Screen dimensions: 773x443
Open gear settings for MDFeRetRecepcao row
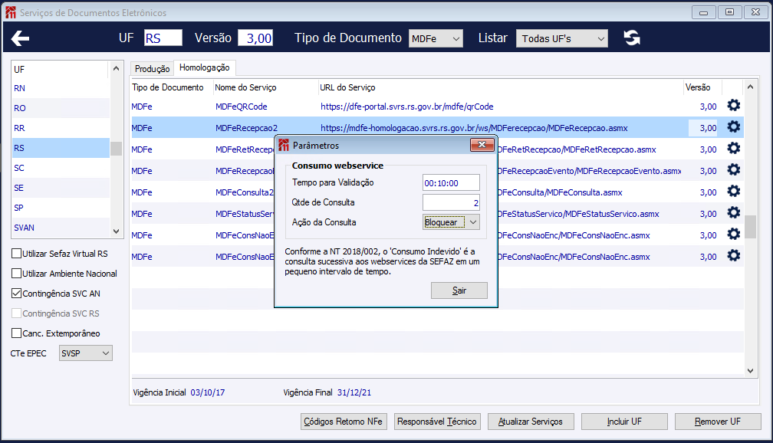pos(734,149)
